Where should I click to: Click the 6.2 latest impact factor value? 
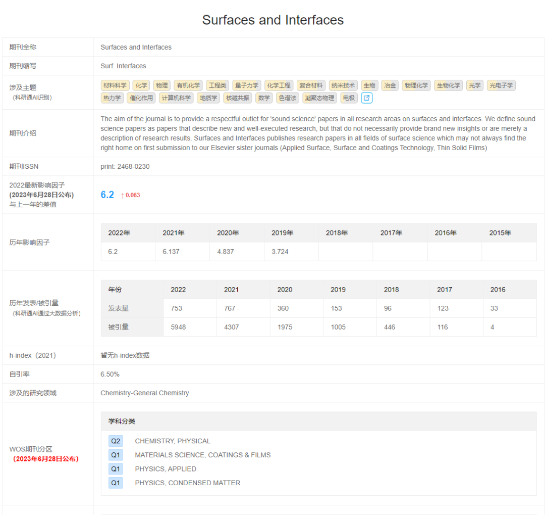pos(107,195)
